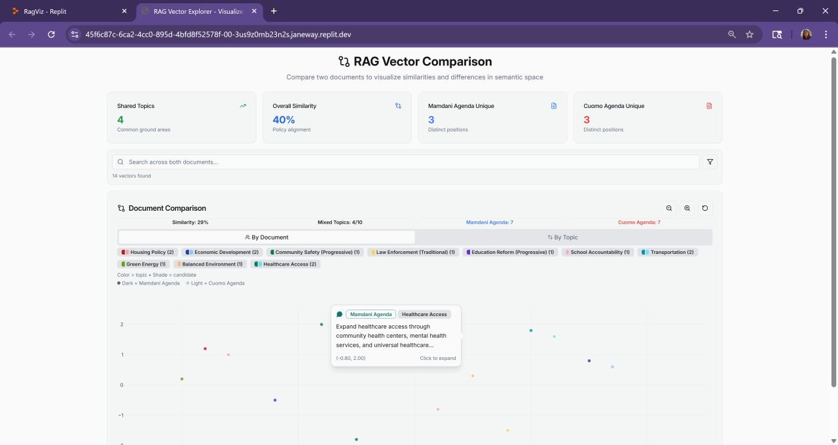Viewport: 838px width, 445px height.
Task: Click the yellow Law Enforcement data point
Action: pyautogui.click(x=507, y=431)
